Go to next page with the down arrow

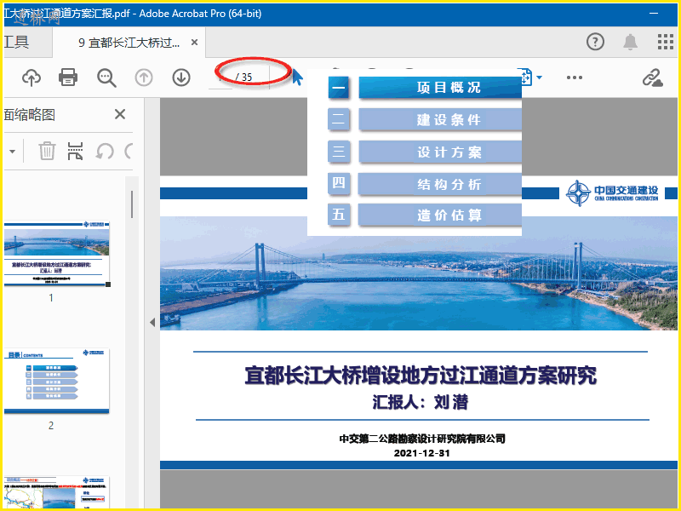point(181,78)
